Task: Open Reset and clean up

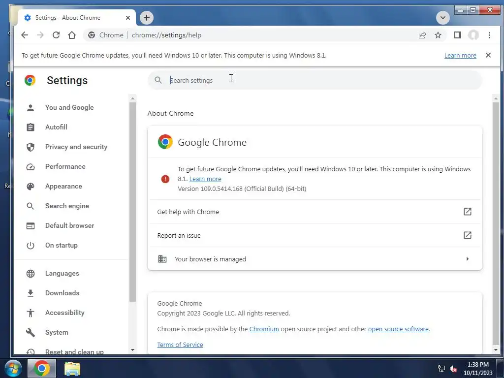Action: point(74,351)
